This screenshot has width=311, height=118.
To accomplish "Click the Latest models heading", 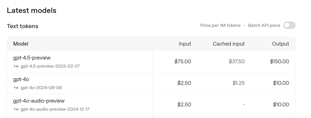I will click(x=31, y=11).
